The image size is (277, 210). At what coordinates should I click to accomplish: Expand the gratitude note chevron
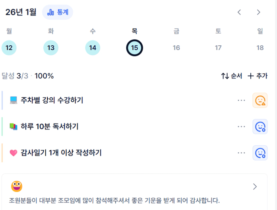tap(255, 187)
